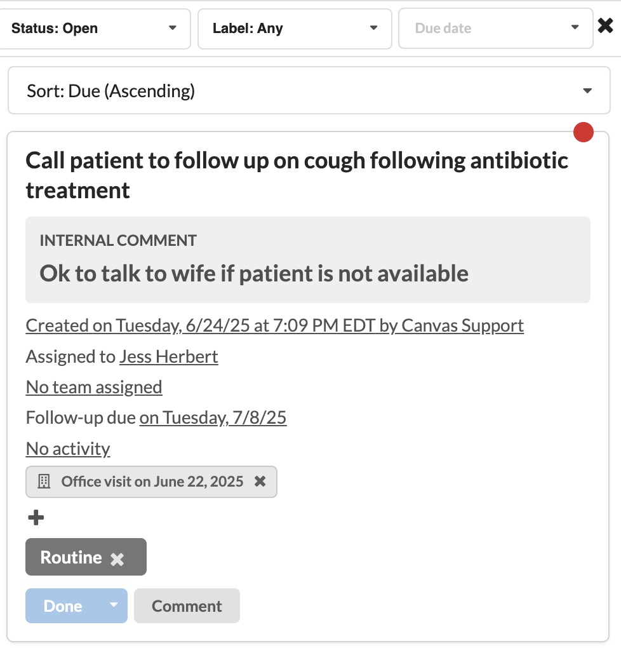Open Jess Herbert assignee link
The height and width of the screenshot is (648, 621).
tap(168, 356)
